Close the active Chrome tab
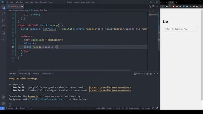The width and height of the screenshot is (203, 114). pyautogui.click(x=173, y=3)
